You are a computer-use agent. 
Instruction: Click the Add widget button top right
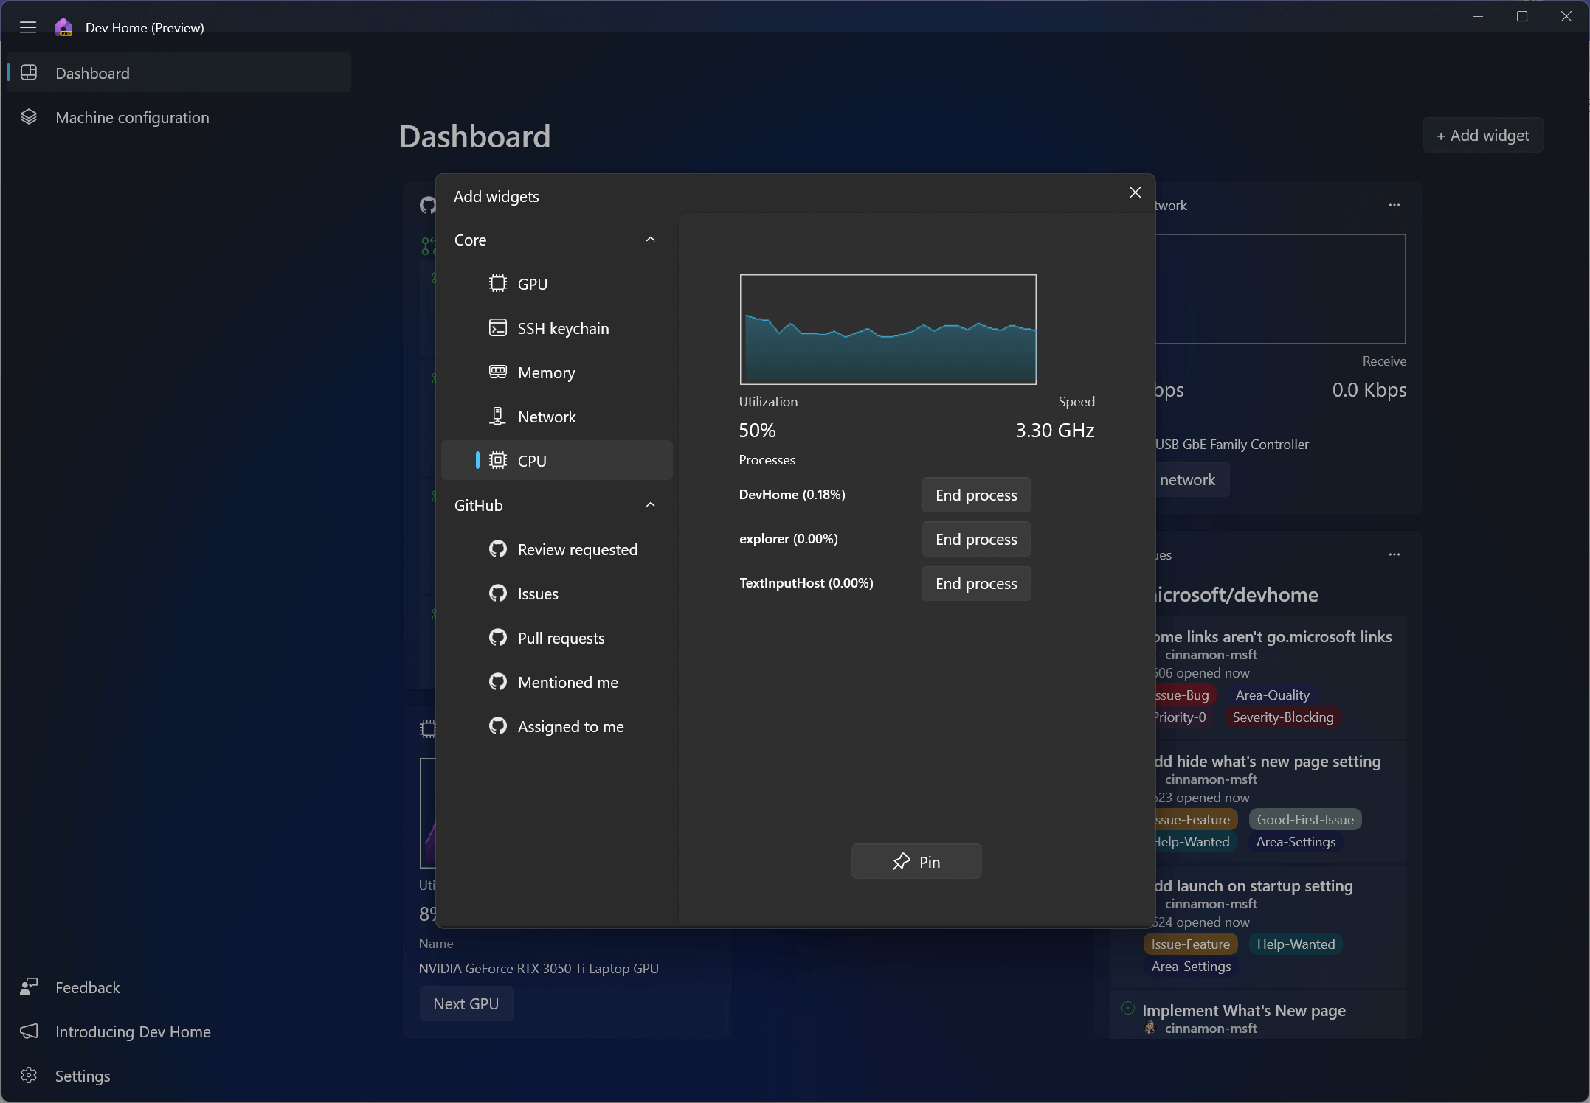click(1484, 135)
